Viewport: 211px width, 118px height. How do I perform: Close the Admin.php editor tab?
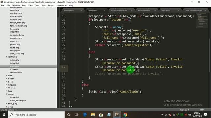pos(81,10)
